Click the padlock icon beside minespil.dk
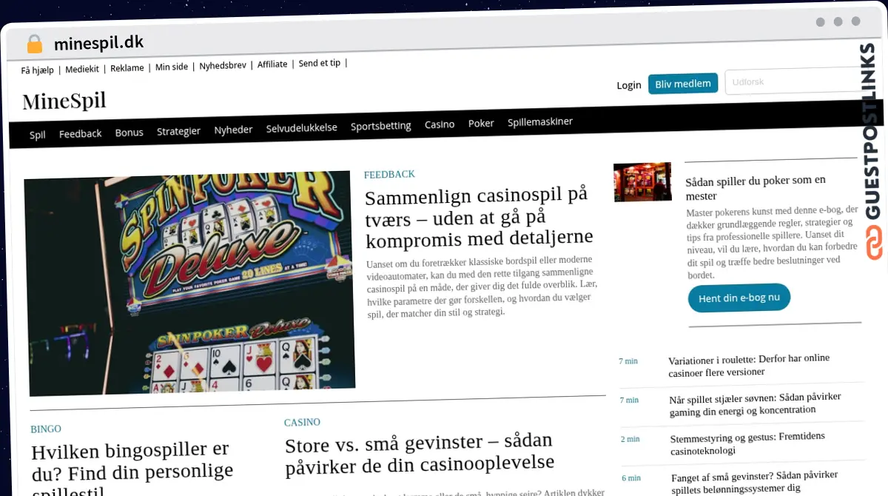The height and width of the screenshot is (496, 888). (34, 44)
